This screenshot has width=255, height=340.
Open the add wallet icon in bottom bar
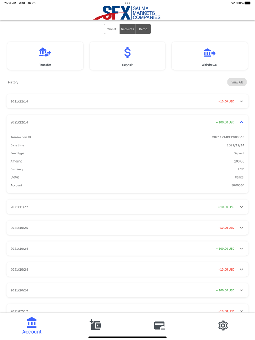[95, 325]
